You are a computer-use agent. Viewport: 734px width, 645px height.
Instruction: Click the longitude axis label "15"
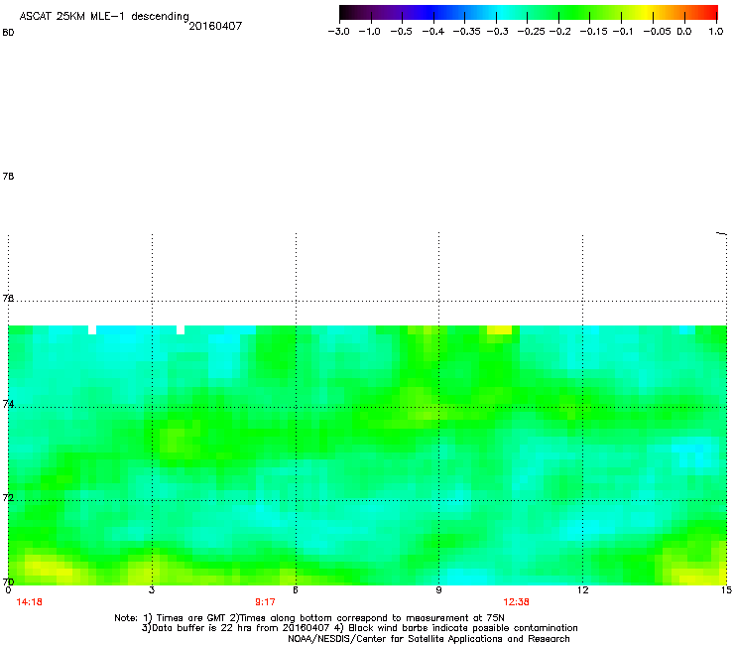point(726,590)
